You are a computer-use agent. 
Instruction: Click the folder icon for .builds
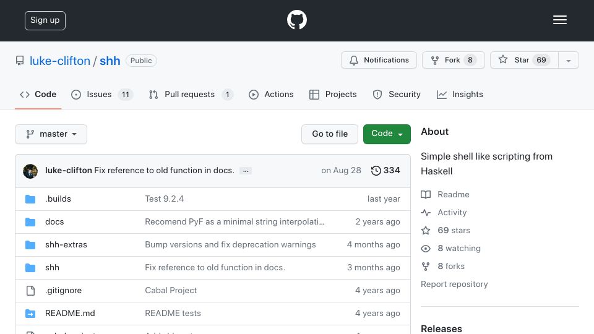tap(30, 199)
